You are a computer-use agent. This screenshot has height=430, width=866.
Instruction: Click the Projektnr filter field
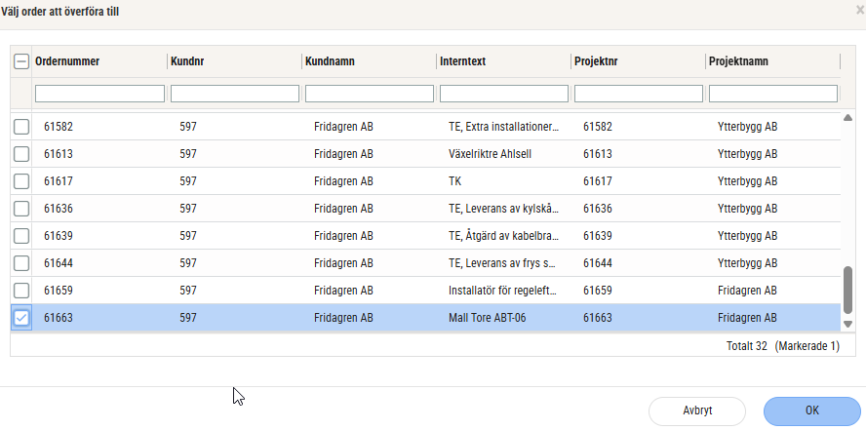coord(638,94)
